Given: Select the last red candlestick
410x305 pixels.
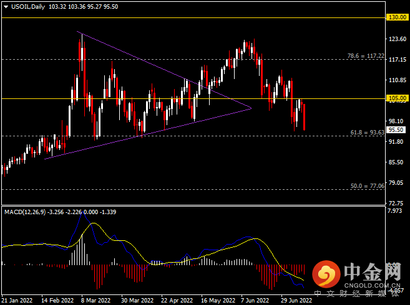Looking at the screenshot, I should [x=304, y=117].
